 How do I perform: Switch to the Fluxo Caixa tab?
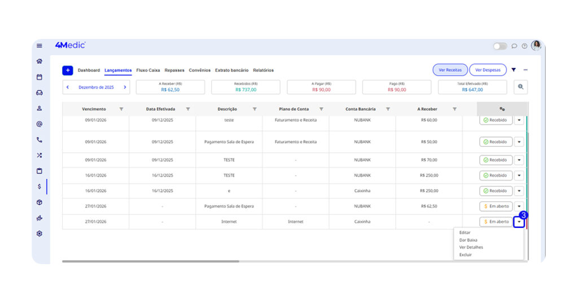point(148,71)
